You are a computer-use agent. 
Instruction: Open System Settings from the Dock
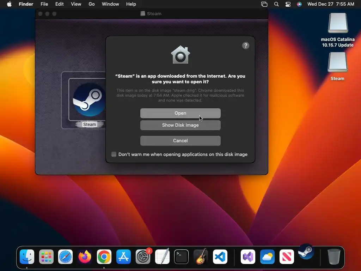coord(143,257)
